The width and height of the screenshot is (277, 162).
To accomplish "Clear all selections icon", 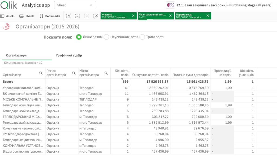I will (95, 16).
